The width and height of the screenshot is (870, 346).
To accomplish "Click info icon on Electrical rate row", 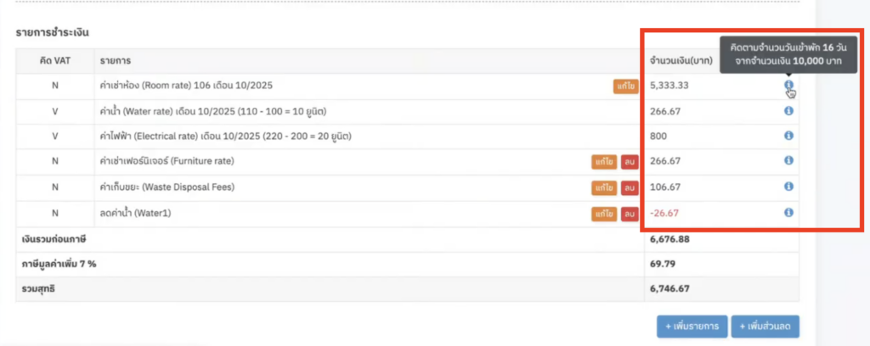I will [x=788, y=136].
